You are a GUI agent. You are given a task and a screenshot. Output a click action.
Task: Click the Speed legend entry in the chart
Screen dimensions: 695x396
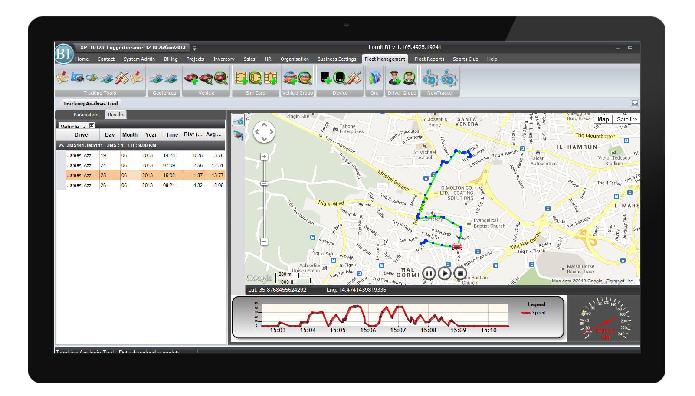point(534,313)
